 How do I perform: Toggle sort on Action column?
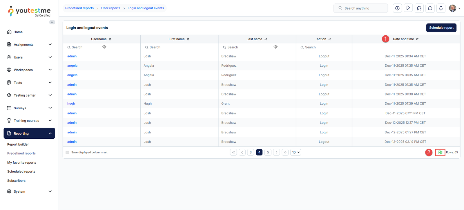click(x=329, y=39)
